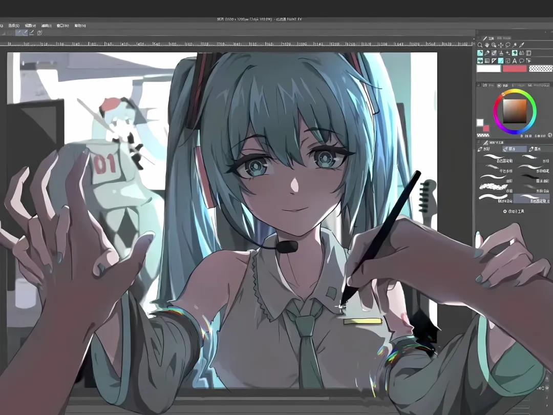The image size is (553, 415).
Task: Click the round icon below the color wheel
Action: (x=550, y=135)
